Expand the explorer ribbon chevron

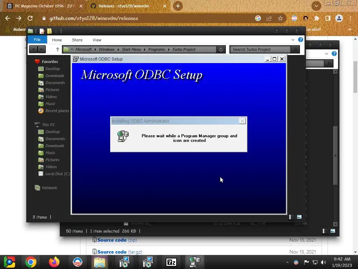tap(293, 40)
